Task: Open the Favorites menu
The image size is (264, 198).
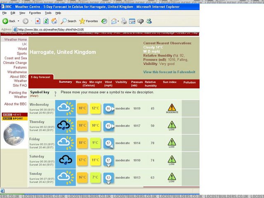Action: click(x=35, y=13)
